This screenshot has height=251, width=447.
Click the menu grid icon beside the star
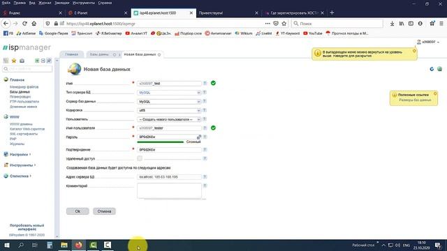tap(6, 61)
